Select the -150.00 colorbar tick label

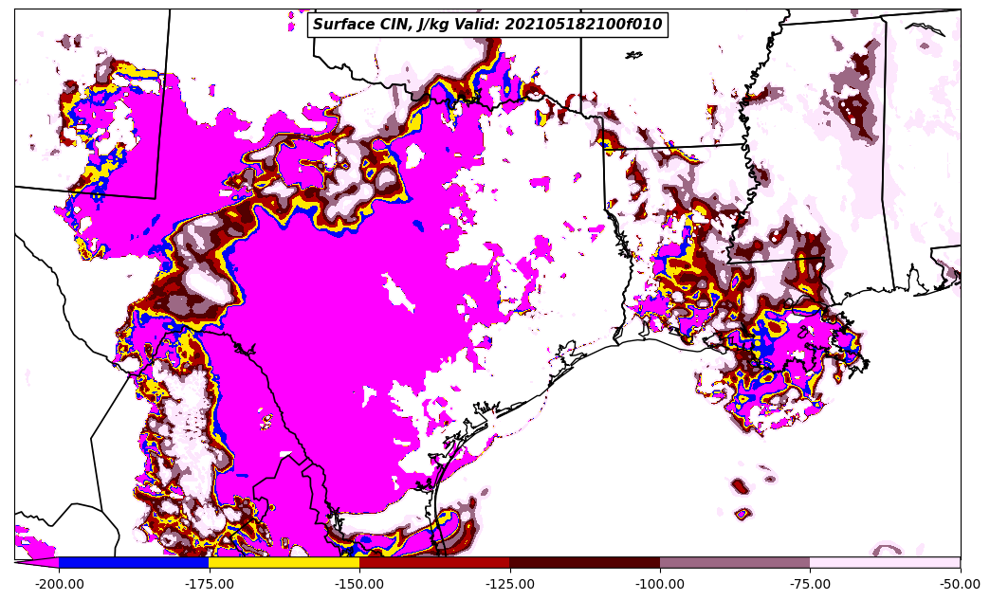pyautogui.click(x=359, y=584)
